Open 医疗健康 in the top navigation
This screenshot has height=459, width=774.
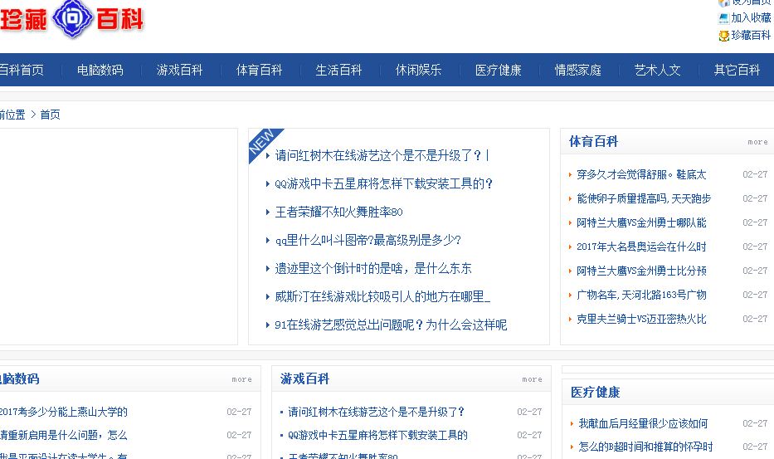click(498, 71)
